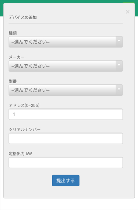Open the 種類 dropdown list
Screen dimensions: 138x210
tap(66, 42)
